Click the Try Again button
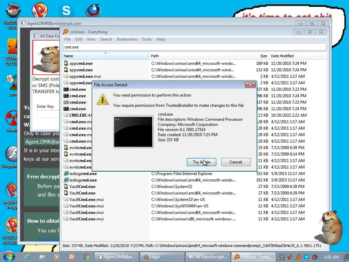This screenshot has width=349, height=262. (201, 162)
